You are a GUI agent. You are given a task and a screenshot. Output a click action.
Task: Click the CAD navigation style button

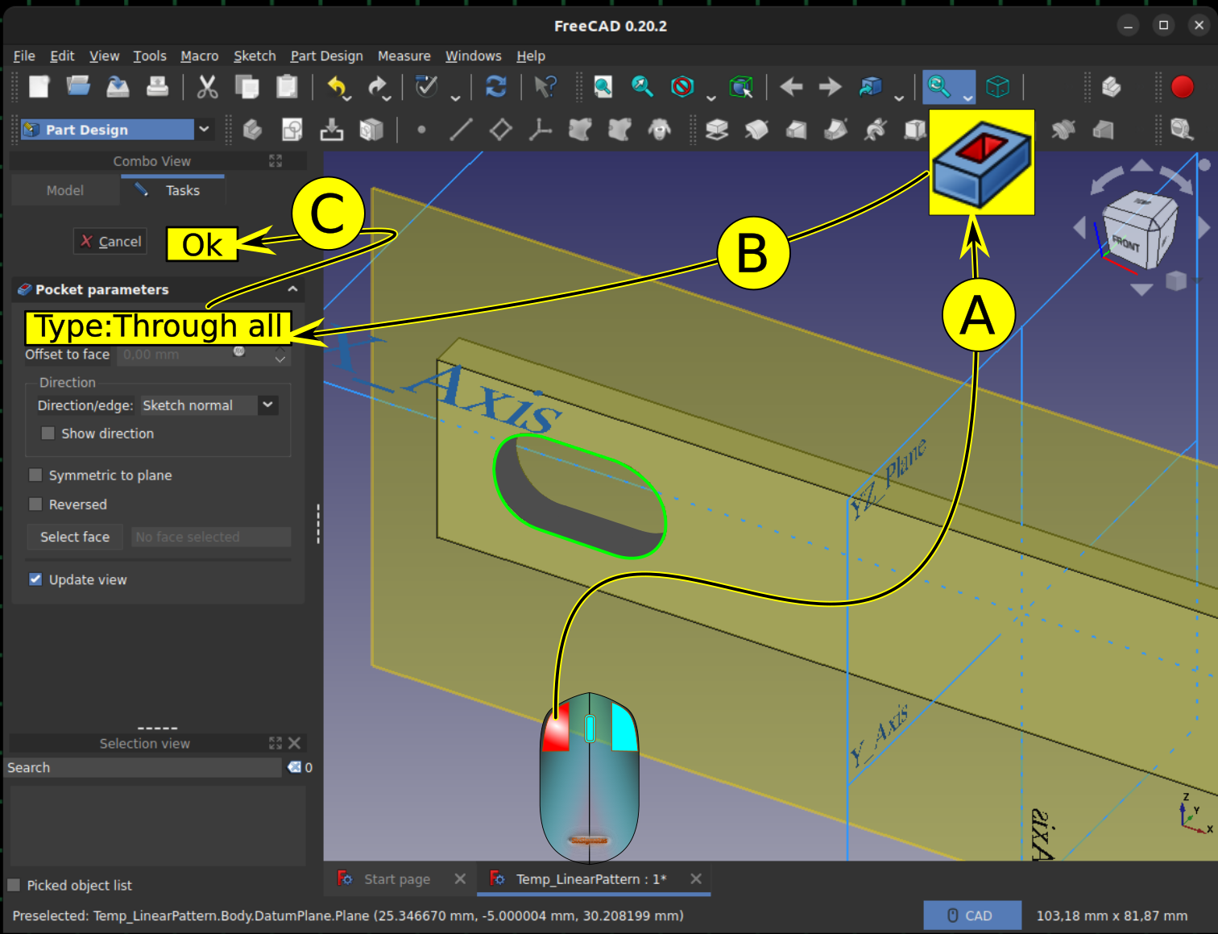tap(971, 915)
